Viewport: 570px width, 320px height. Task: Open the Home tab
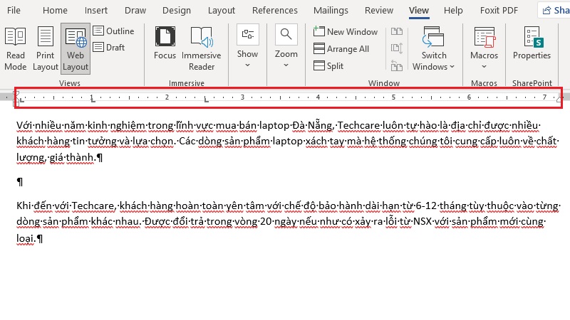tap(55, 10)
